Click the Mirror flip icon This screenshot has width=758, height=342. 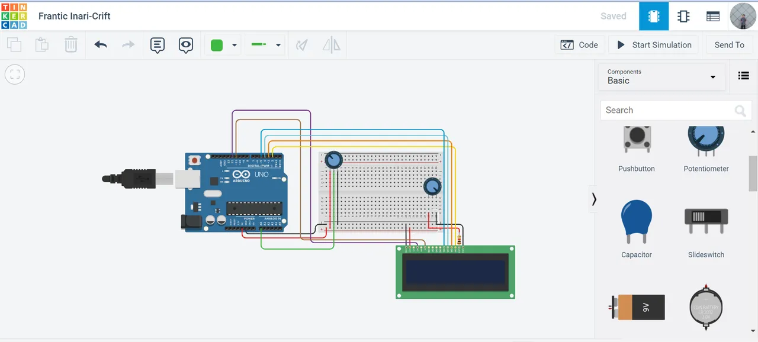(x=331, y=45)
